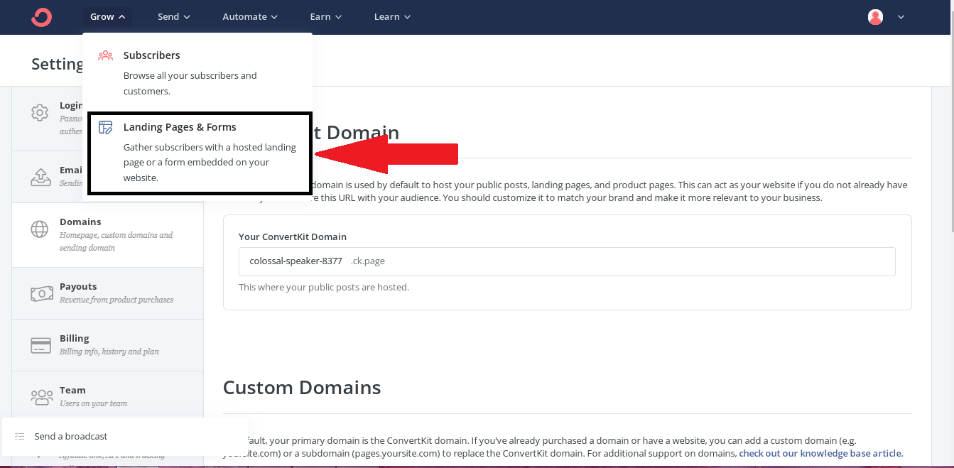
Task: Click the Domains globe icon
Action: coord(40,229)
